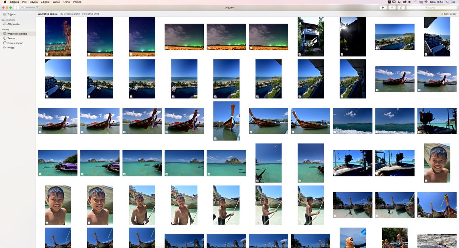Image resolution: width=459 pixels, height=248 pixels.
Task: Click the Ostatni import clock icon
Action: pos(5,43)
